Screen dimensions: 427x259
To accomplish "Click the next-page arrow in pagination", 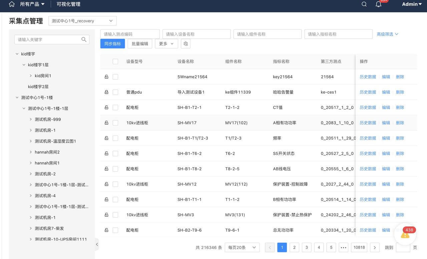I will pos(374,247).
